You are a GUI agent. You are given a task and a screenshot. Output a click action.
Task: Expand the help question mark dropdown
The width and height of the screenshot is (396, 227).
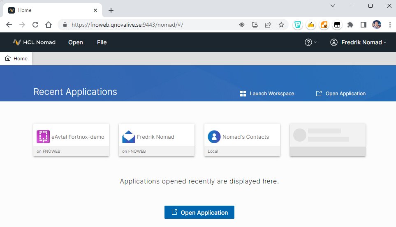(x=310, y=42)
